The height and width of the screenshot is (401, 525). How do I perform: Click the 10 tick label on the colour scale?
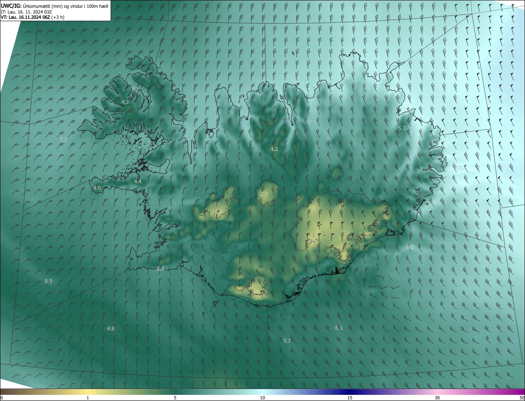coord(262,398)
